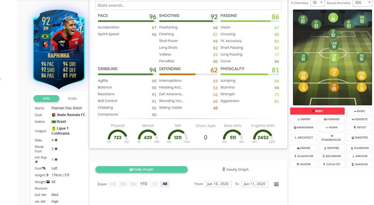Screen dimensions: 374x205
Task: Select the Sniper chemistry style
Action: point(303,119)
